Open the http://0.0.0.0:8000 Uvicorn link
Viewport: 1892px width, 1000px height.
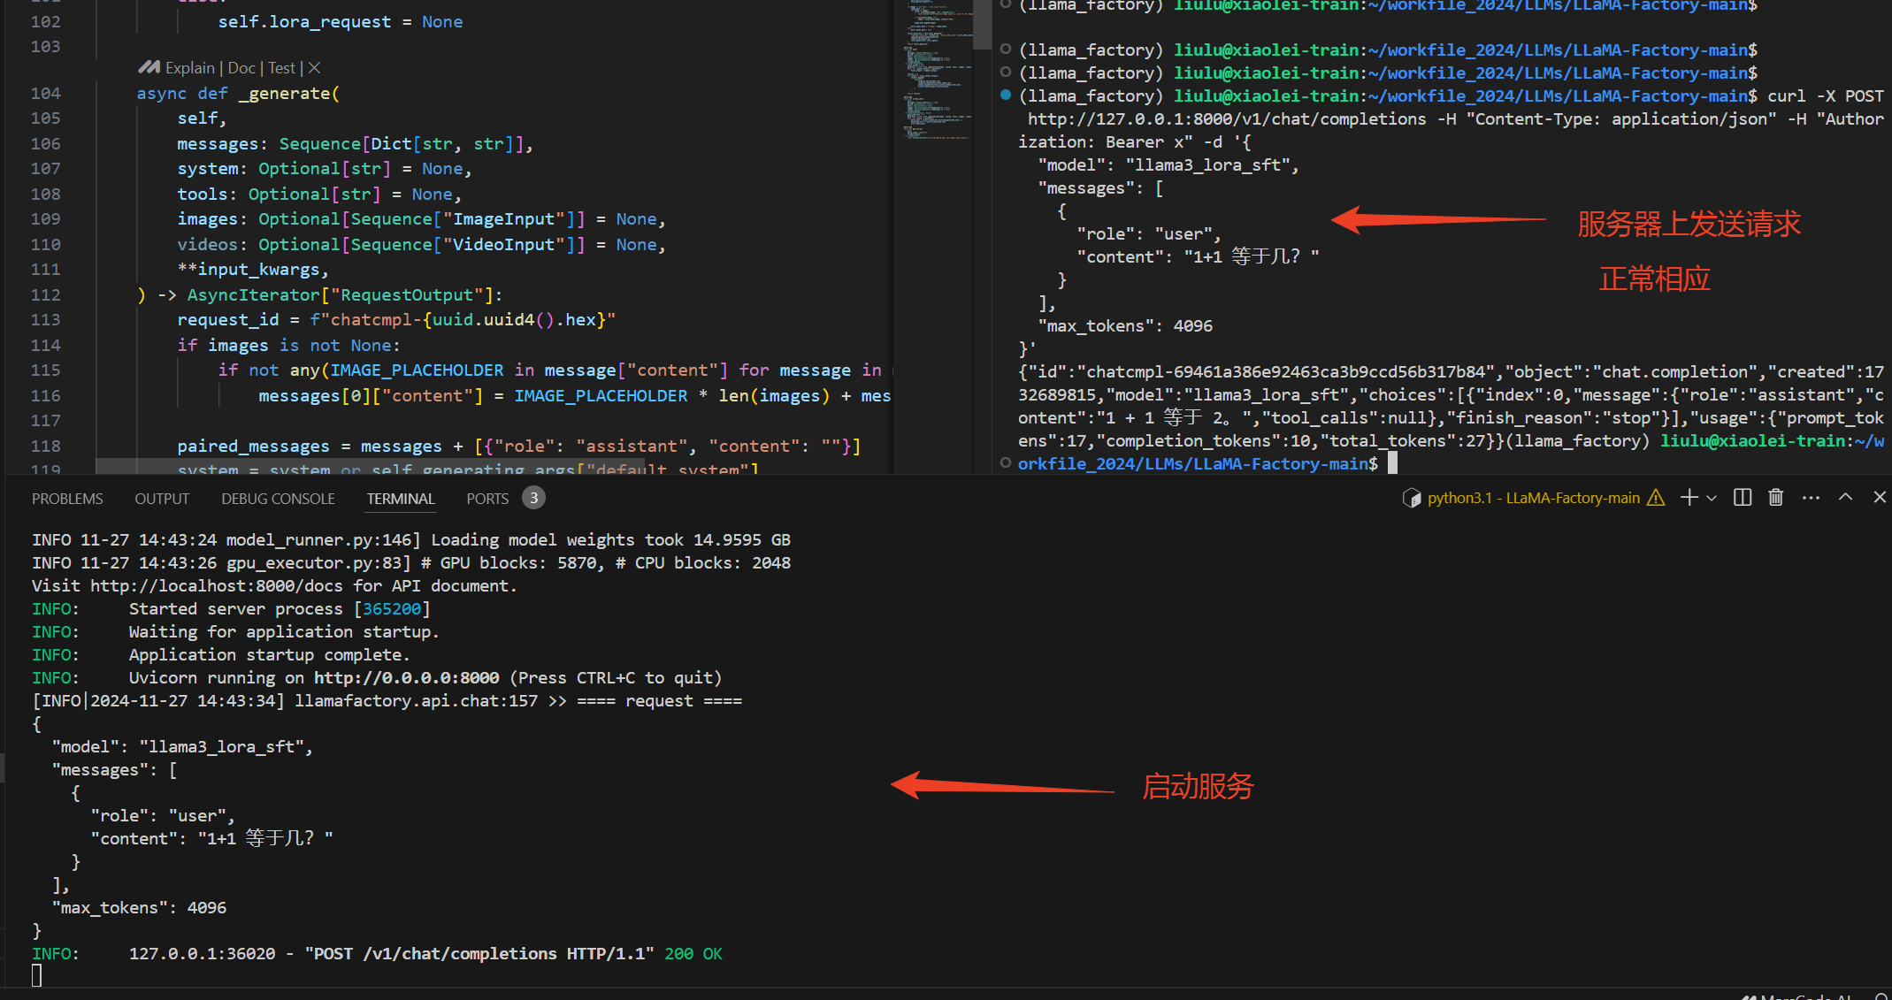[x=406, y=677]
